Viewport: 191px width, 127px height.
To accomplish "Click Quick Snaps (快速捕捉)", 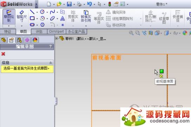I will point(178,16).
